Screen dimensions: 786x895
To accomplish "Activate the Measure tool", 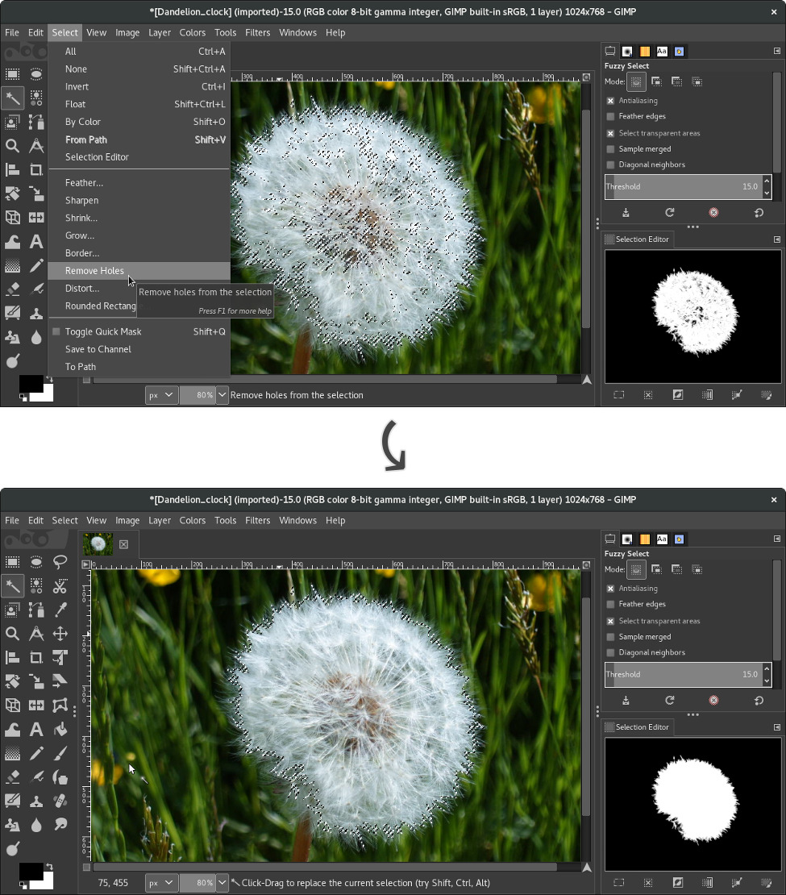I will 35,634.
